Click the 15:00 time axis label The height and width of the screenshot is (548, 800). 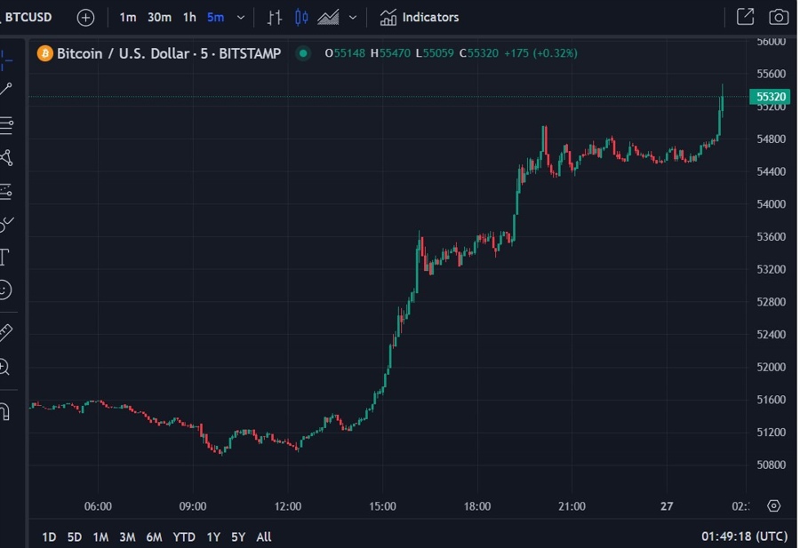click(382, 506)
